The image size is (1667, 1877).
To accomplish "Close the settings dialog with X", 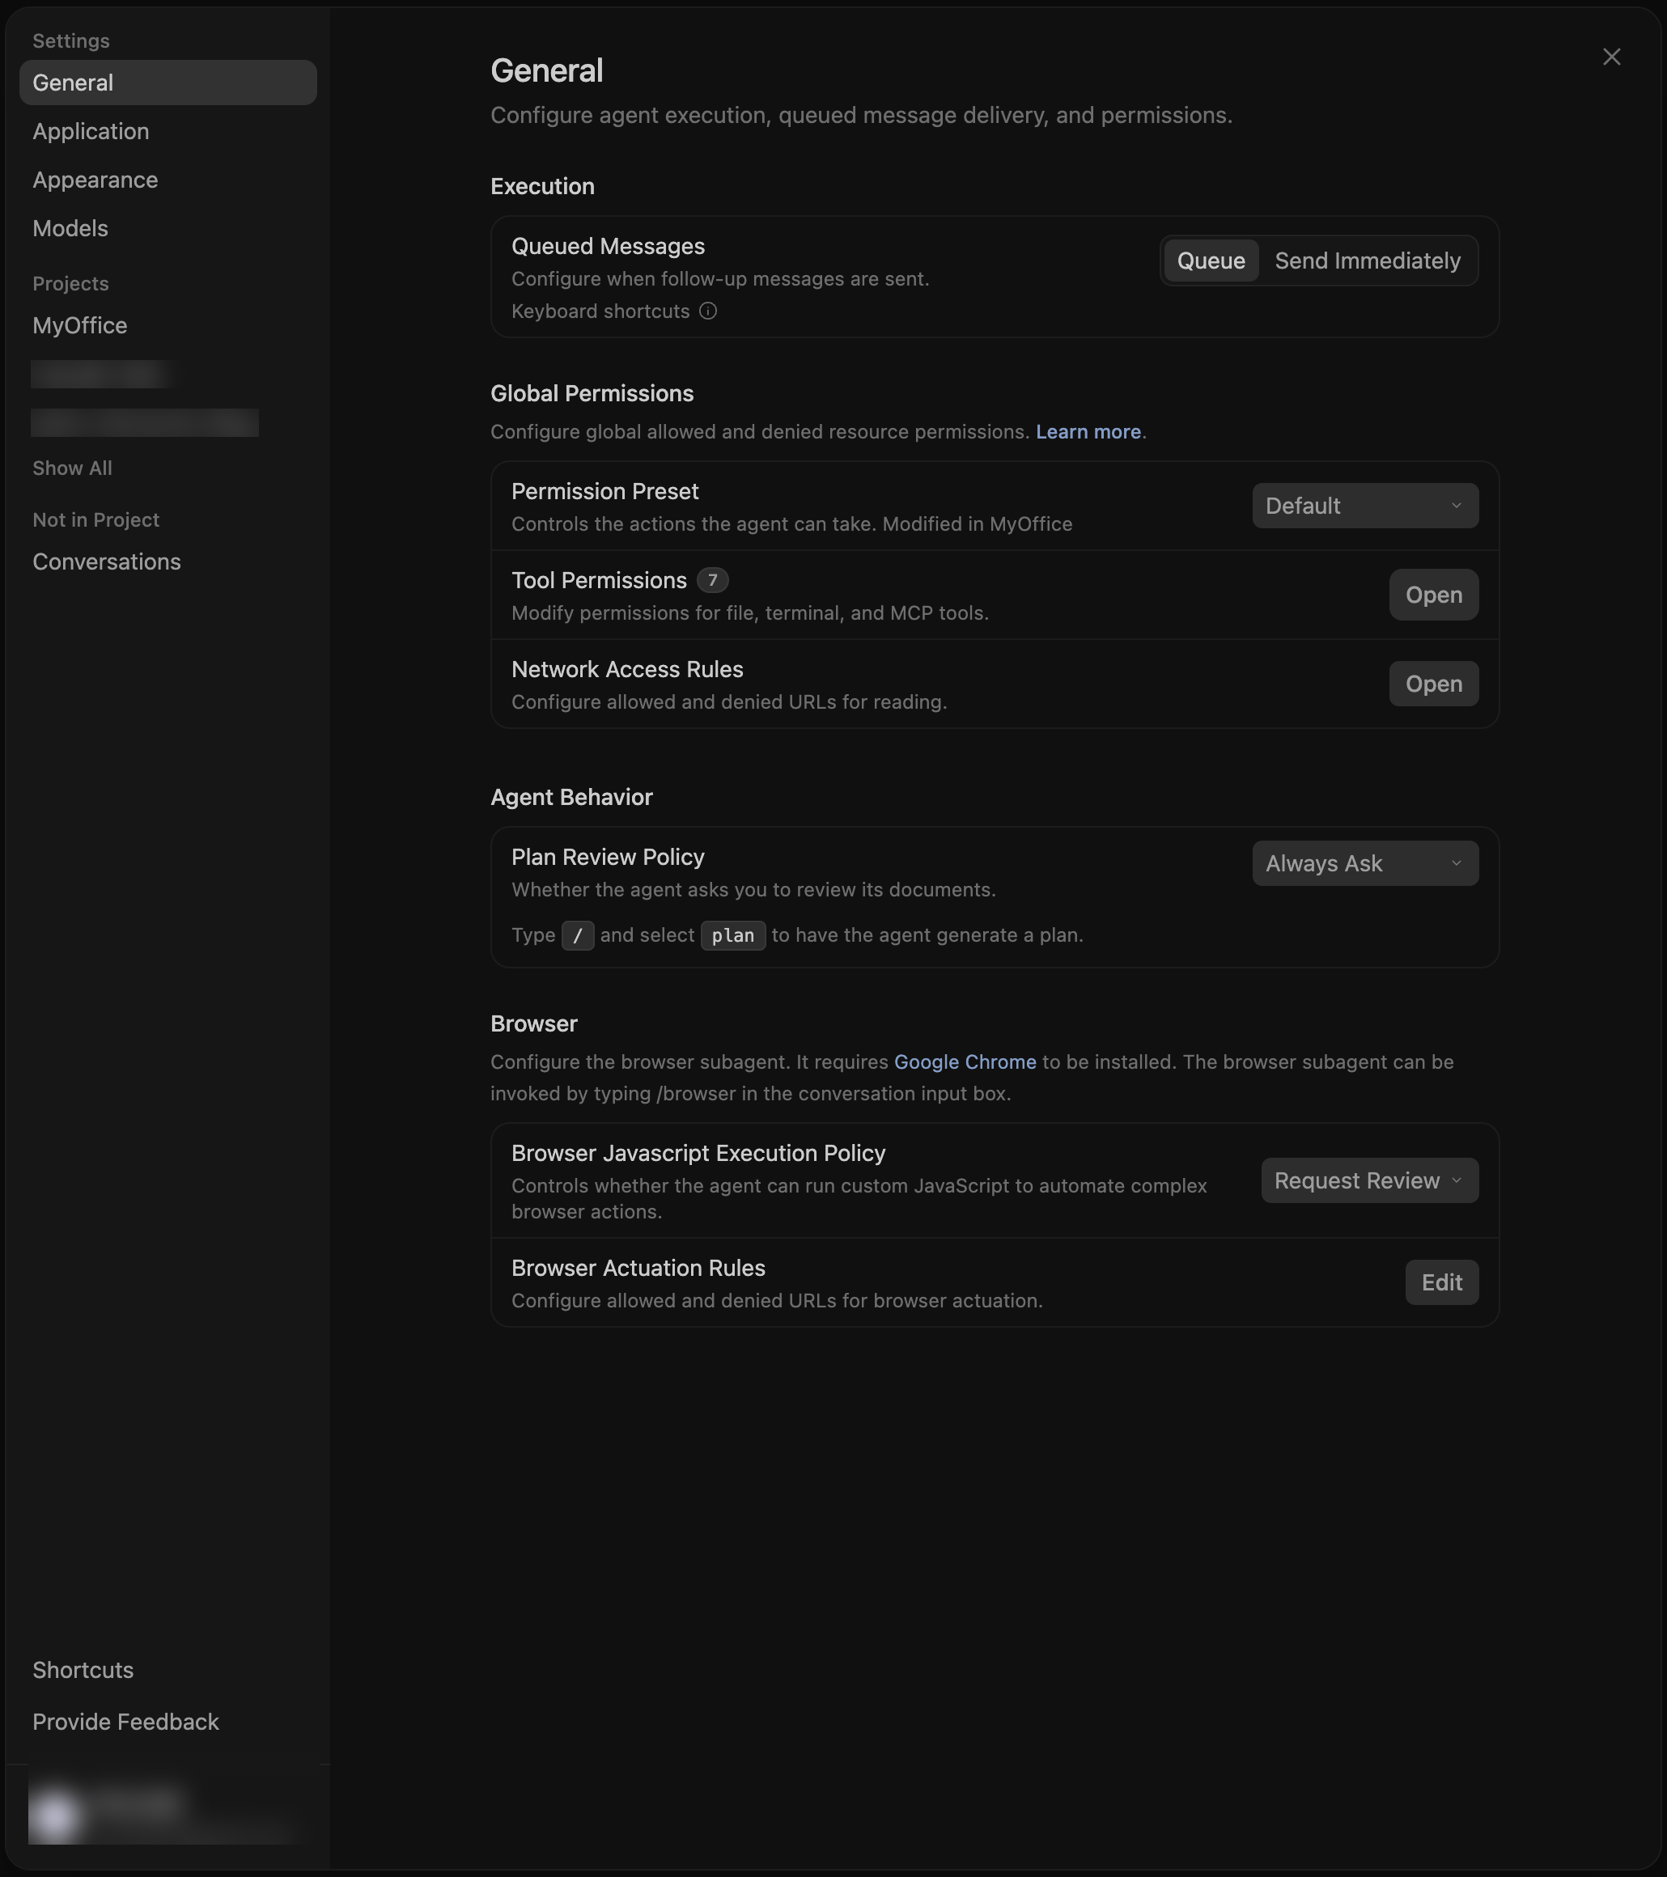I will pyautogui.click(x=1611, y=57).
